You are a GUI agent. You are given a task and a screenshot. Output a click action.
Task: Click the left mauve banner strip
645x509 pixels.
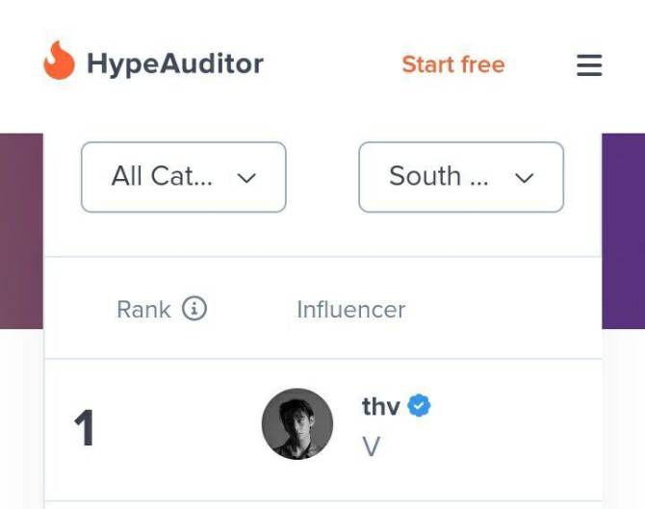(21, 231)
